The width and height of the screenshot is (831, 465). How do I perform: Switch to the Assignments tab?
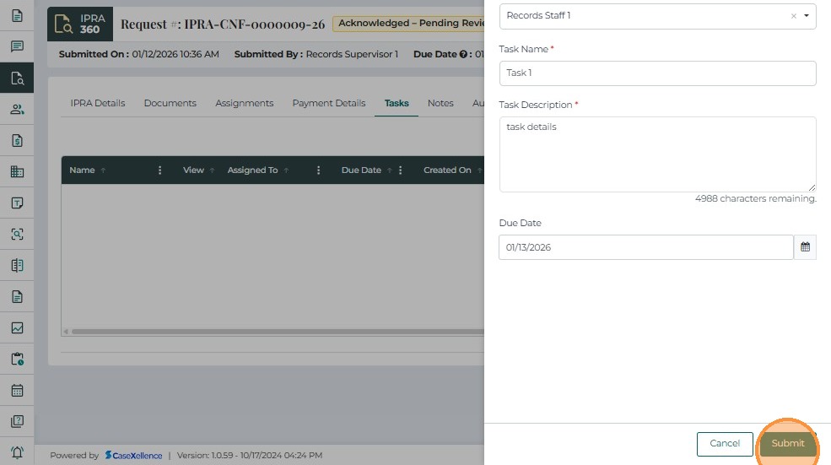pyautogui.click(x=245, y=103)
